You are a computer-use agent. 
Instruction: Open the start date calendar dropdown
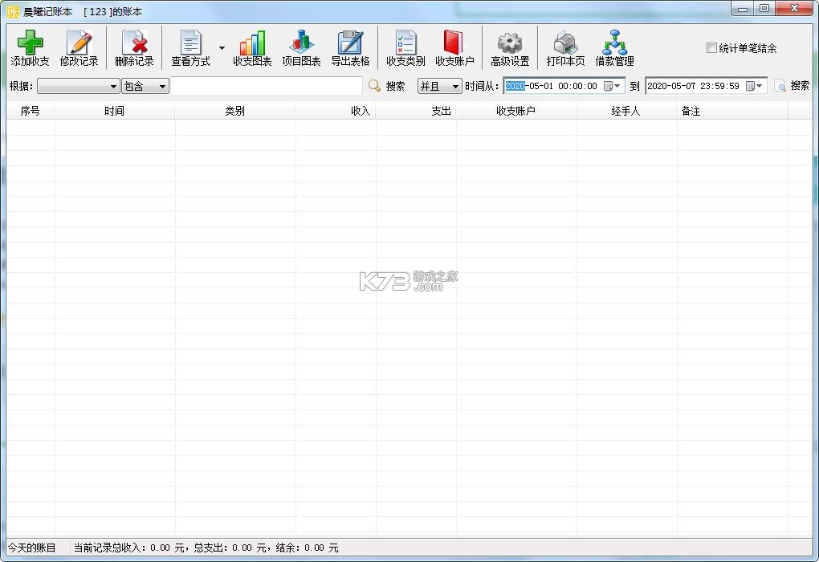tap(612, 86)
